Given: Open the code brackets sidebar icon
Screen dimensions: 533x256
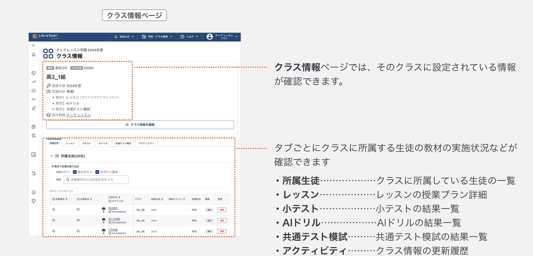Looking at the screenshot, I should pos(34,99).
